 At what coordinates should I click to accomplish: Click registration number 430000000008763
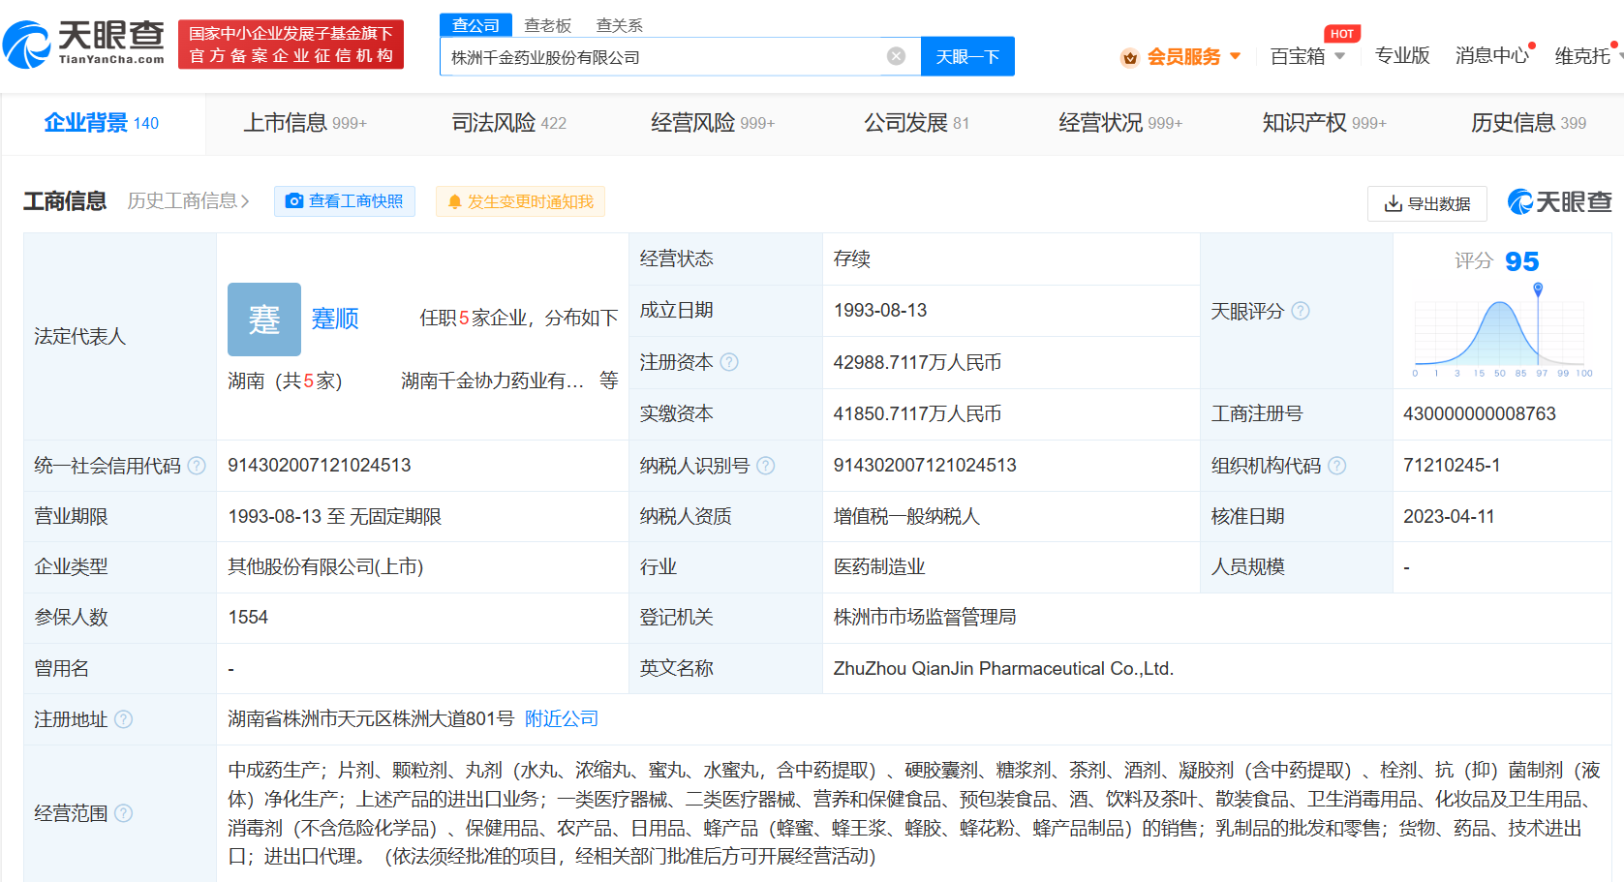pos(1480,413)
